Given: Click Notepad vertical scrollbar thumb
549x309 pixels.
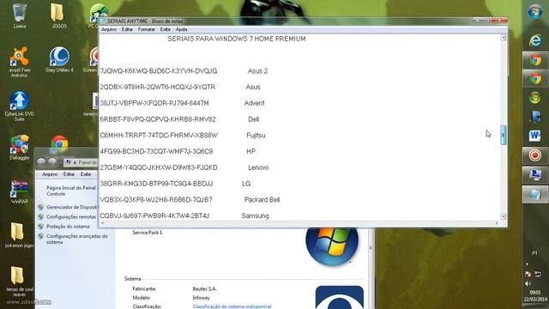Looking at the screenshot, I should tap(504, 135).
